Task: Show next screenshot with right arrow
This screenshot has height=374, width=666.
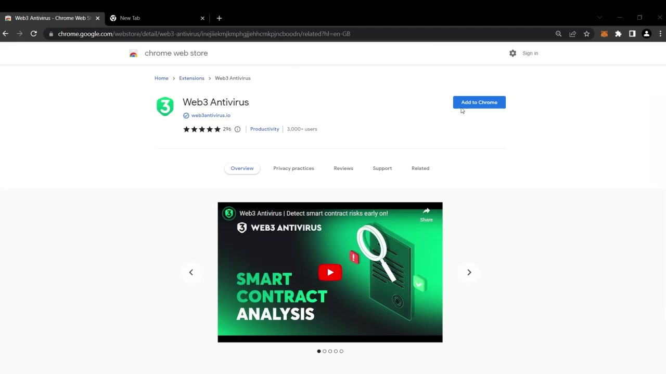Action: pos(469,272)
